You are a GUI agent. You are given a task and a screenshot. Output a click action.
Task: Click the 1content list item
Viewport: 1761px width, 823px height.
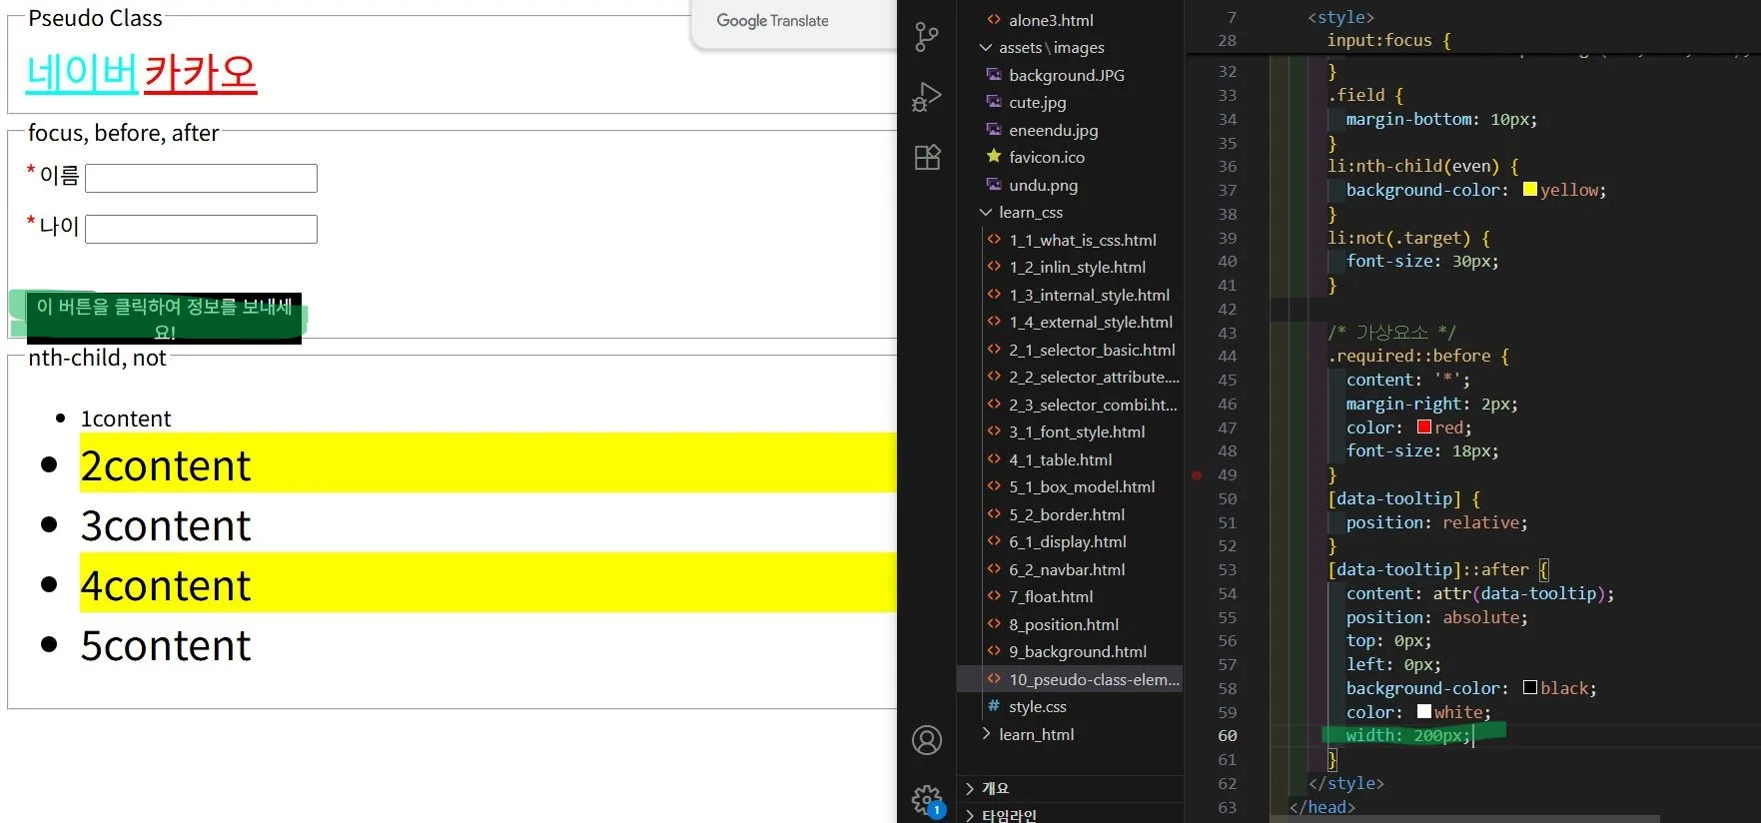click(126, 418)
